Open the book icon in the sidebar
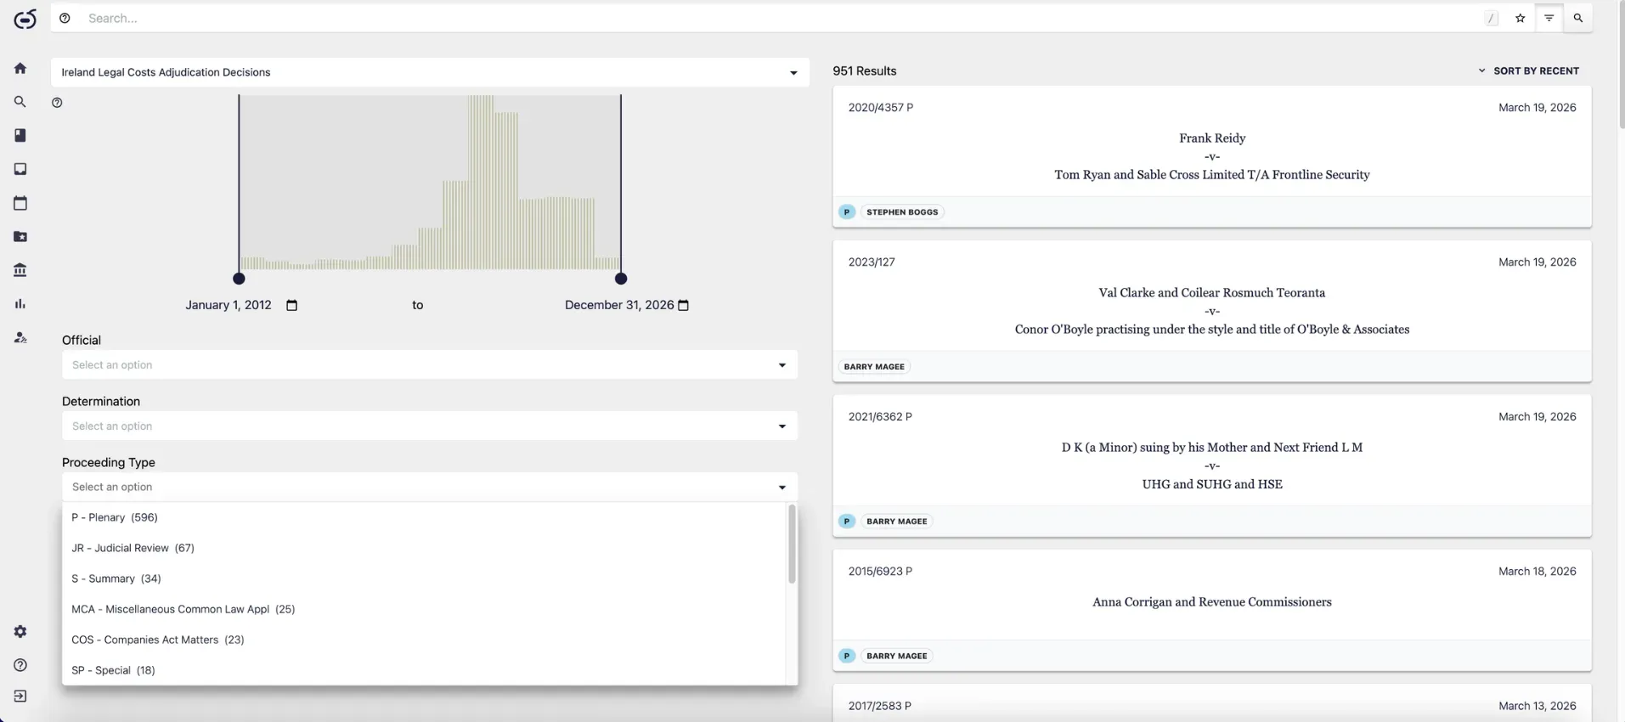Image resolution: width=1625 pixels, height=722 pixels. pos(20,135)
